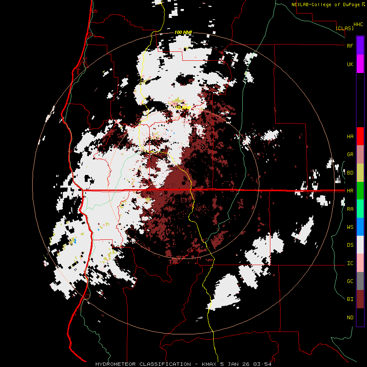Select the yellow BD legend swatch
This screenshot has width=367, height=367.
pos(360,173)
